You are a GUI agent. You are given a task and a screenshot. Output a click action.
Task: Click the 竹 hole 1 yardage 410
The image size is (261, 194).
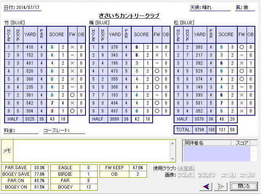pyautogui.click(x=30, y=47)
